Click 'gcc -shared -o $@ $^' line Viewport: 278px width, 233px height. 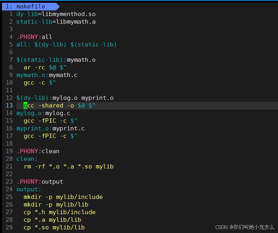(60, 105)
